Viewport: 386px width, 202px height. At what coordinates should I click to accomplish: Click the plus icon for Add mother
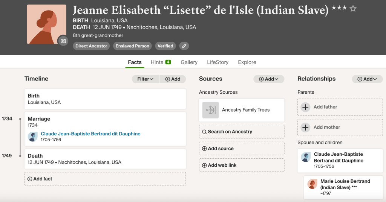click(305, 127)
